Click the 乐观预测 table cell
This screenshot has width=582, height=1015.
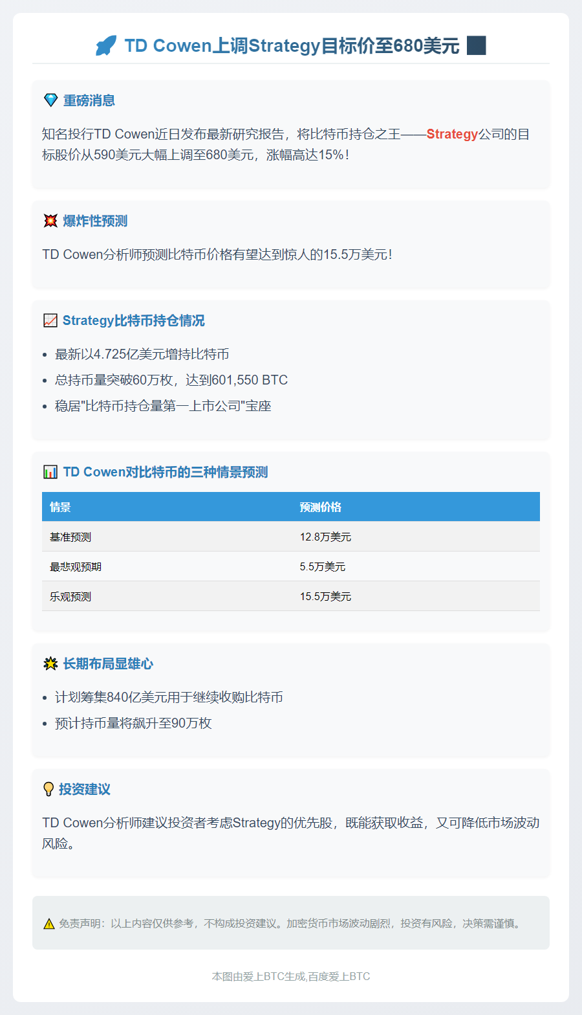[x=167, y=596]
